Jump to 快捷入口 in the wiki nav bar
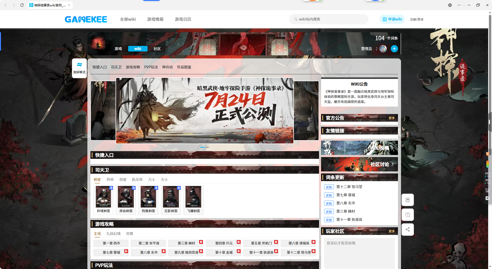This screenshot has height=269, width=492. [100, 67]
